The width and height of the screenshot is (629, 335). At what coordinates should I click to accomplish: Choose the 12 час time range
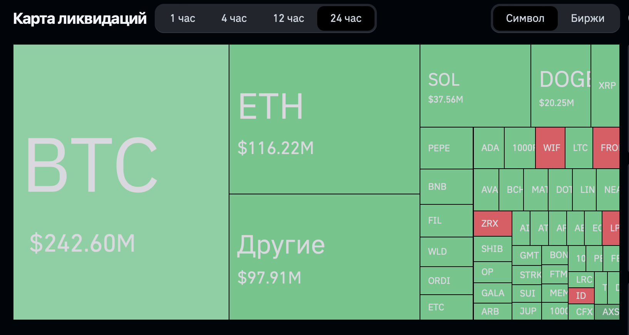[x=289, y=18]
